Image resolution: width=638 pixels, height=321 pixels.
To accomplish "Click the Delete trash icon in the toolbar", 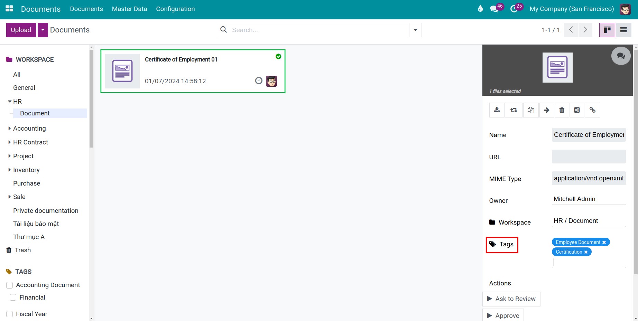I will point(562,110).
